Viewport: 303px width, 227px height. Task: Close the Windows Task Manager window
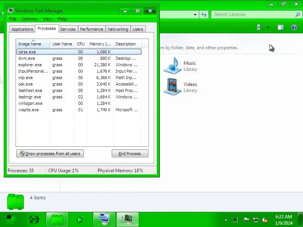[150, 11]
